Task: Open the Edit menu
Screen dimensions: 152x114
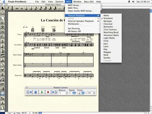Action: (43, 1)
